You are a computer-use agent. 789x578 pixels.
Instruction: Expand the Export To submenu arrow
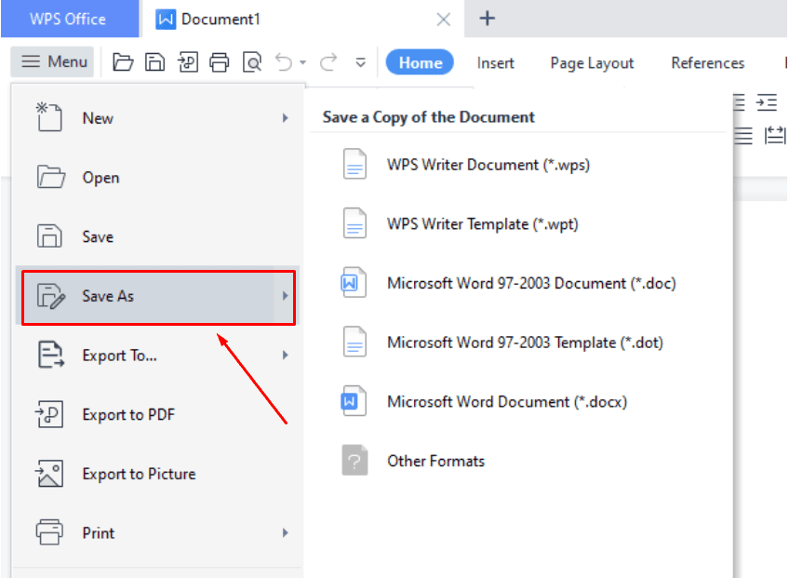(x=286, y=355)
